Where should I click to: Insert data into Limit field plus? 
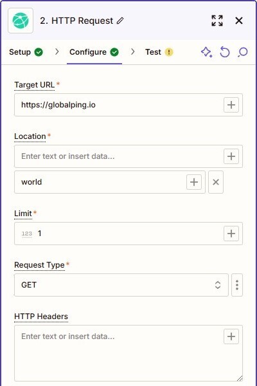click(231, 234)
